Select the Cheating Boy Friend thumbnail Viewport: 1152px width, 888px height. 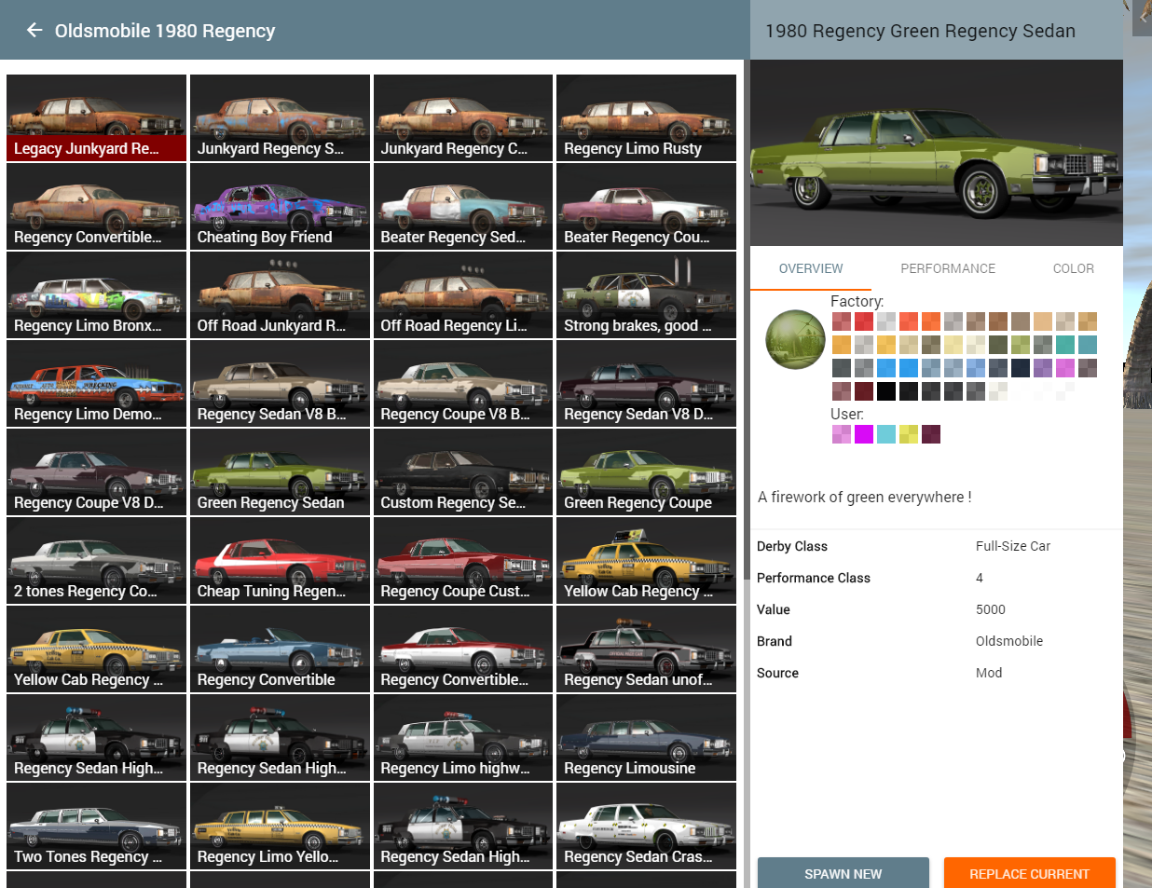coord(280,206)
